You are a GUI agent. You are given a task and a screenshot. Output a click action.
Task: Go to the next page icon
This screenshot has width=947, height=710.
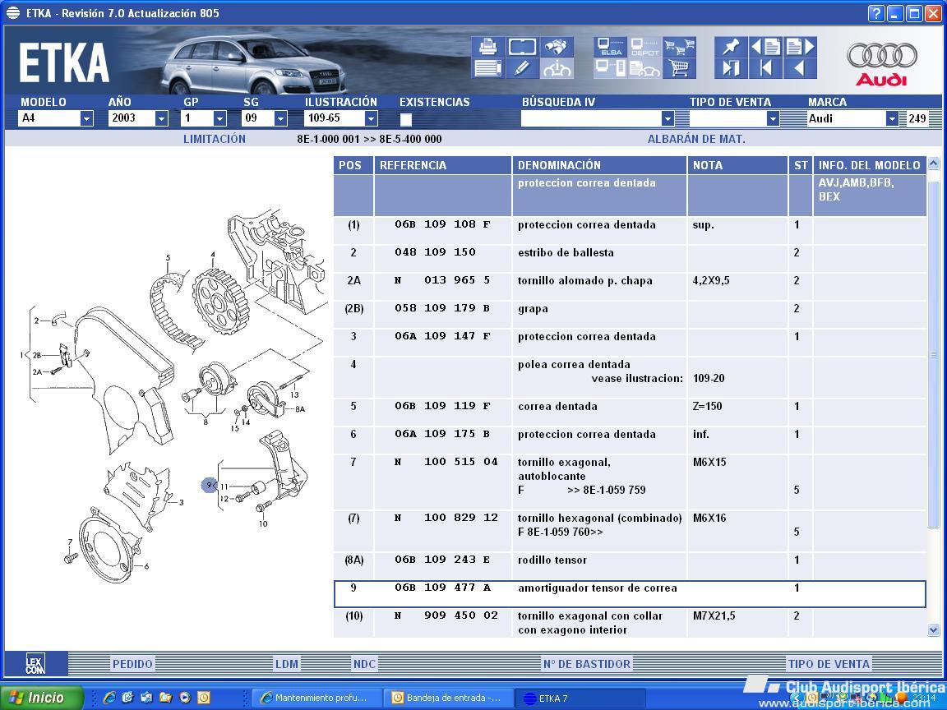click(x=800, y=47)
